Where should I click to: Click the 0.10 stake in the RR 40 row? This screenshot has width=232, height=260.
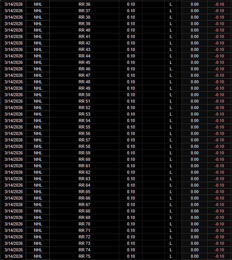pos(131,30)
